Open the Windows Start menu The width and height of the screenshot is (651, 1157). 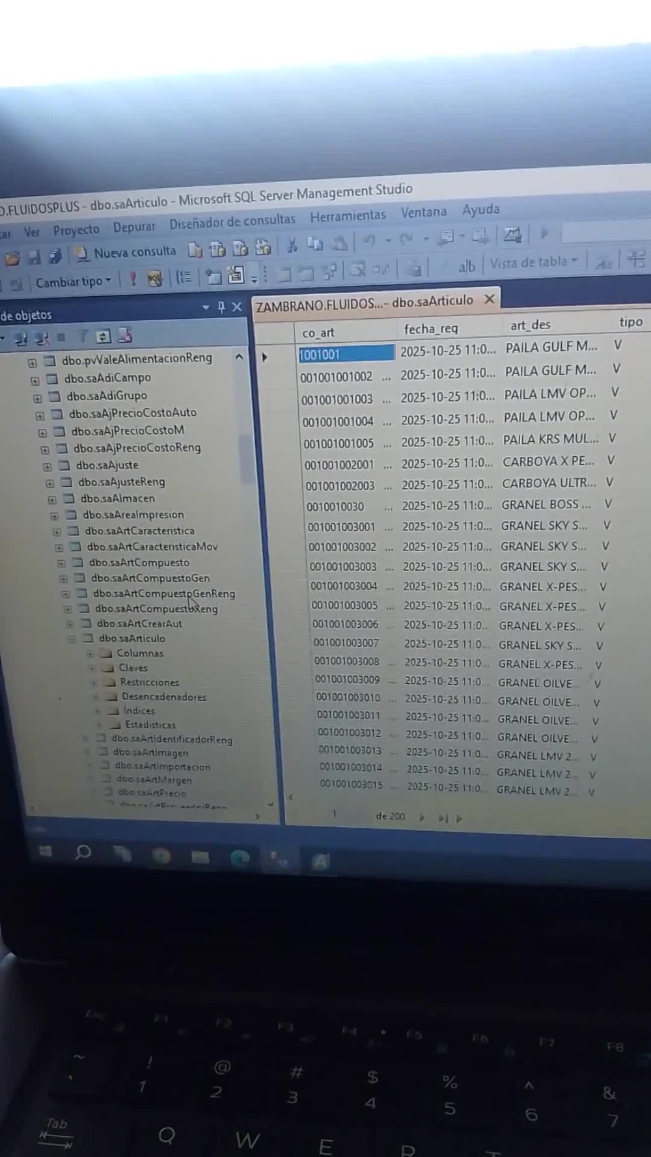(x=45, y=851)
